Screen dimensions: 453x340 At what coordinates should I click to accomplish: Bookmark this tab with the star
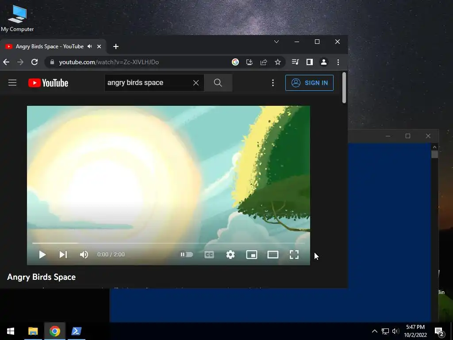[x=278, y=62]
